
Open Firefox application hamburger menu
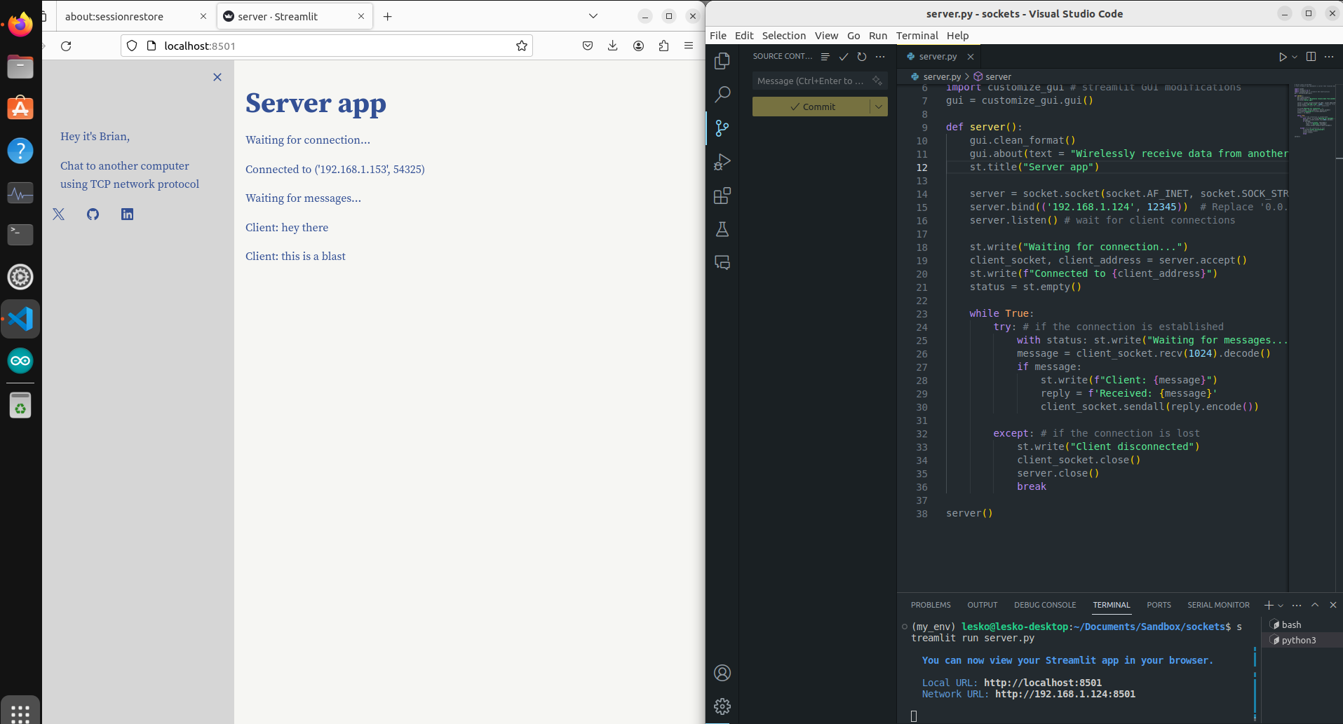click(689, 46)
